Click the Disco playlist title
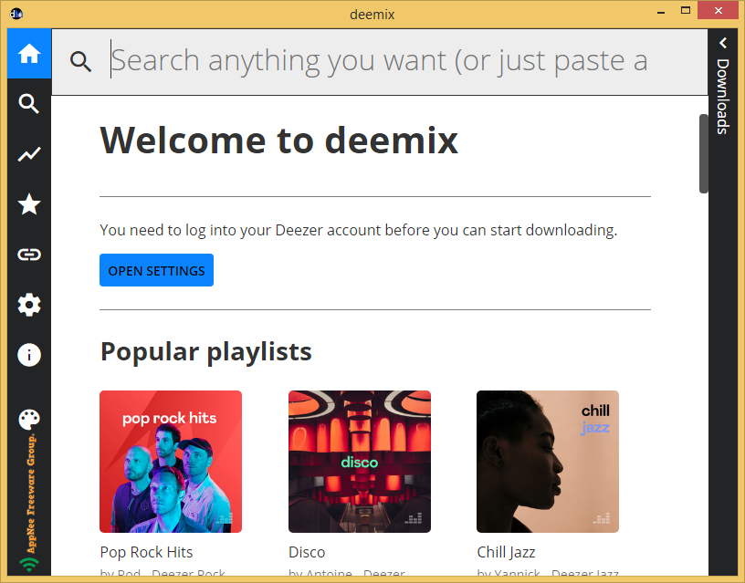The image size is (745, 583). [307, 552]
